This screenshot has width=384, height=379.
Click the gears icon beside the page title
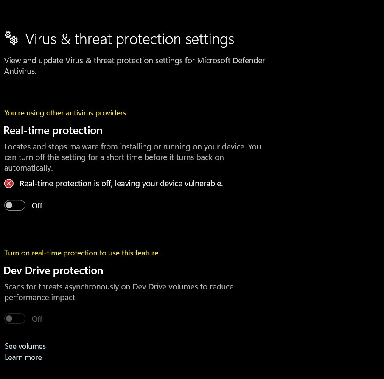(x=11, y=38)
